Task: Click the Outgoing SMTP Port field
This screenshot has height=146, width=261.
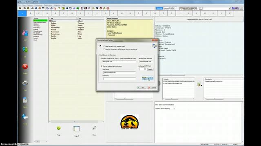Action: click(143, 69)
